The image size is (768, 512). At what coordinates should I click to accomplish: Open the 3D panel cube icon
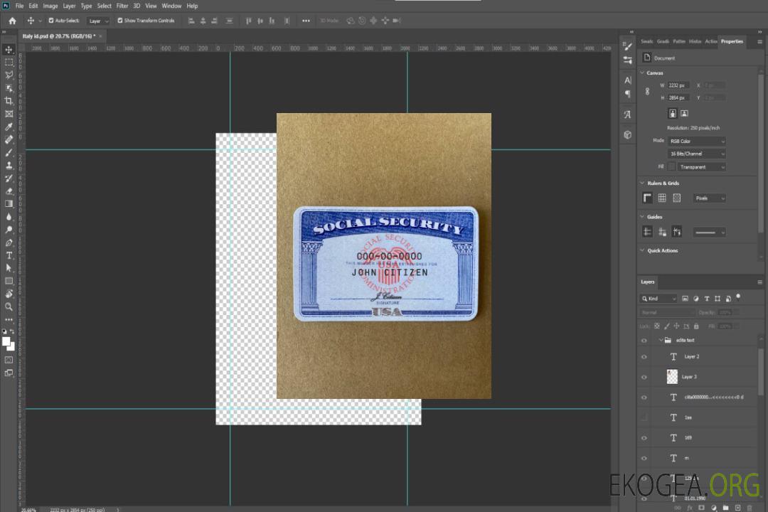(628, 134)
